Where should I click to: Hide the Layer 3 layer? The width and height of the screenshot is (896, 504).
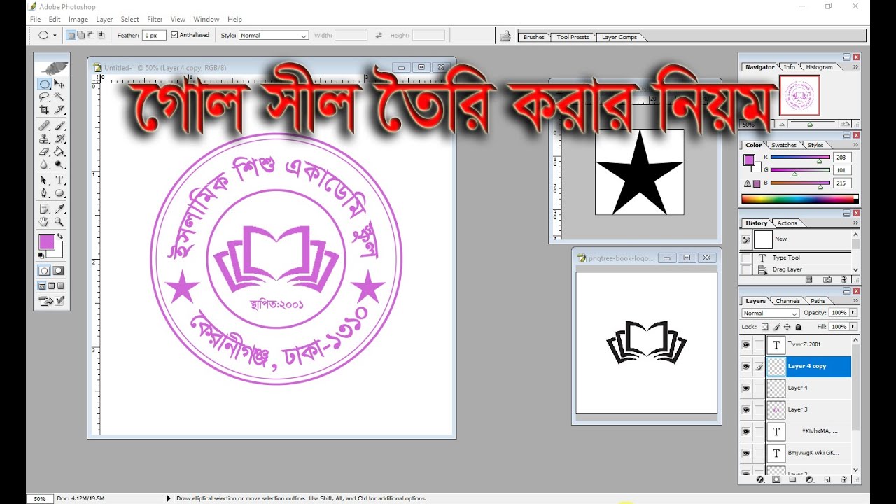745,409
